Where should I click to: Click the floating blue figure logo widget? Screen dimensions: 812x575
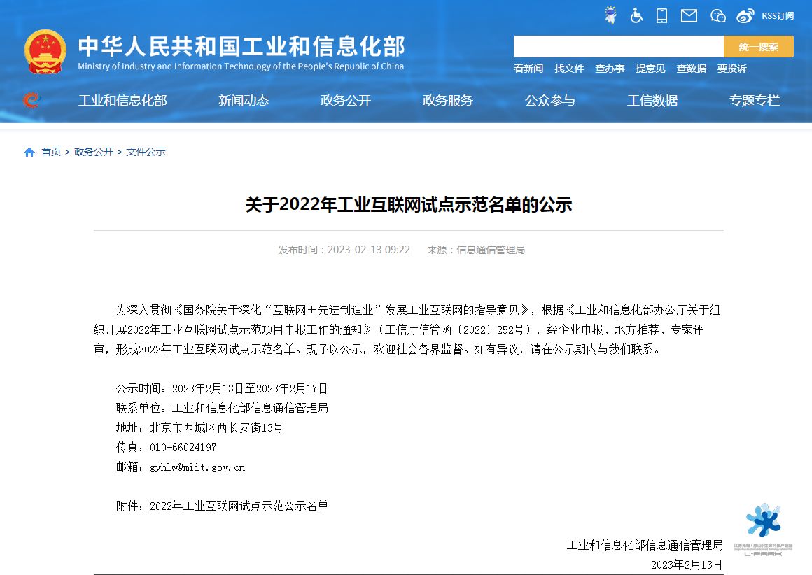tap(763, 526)
